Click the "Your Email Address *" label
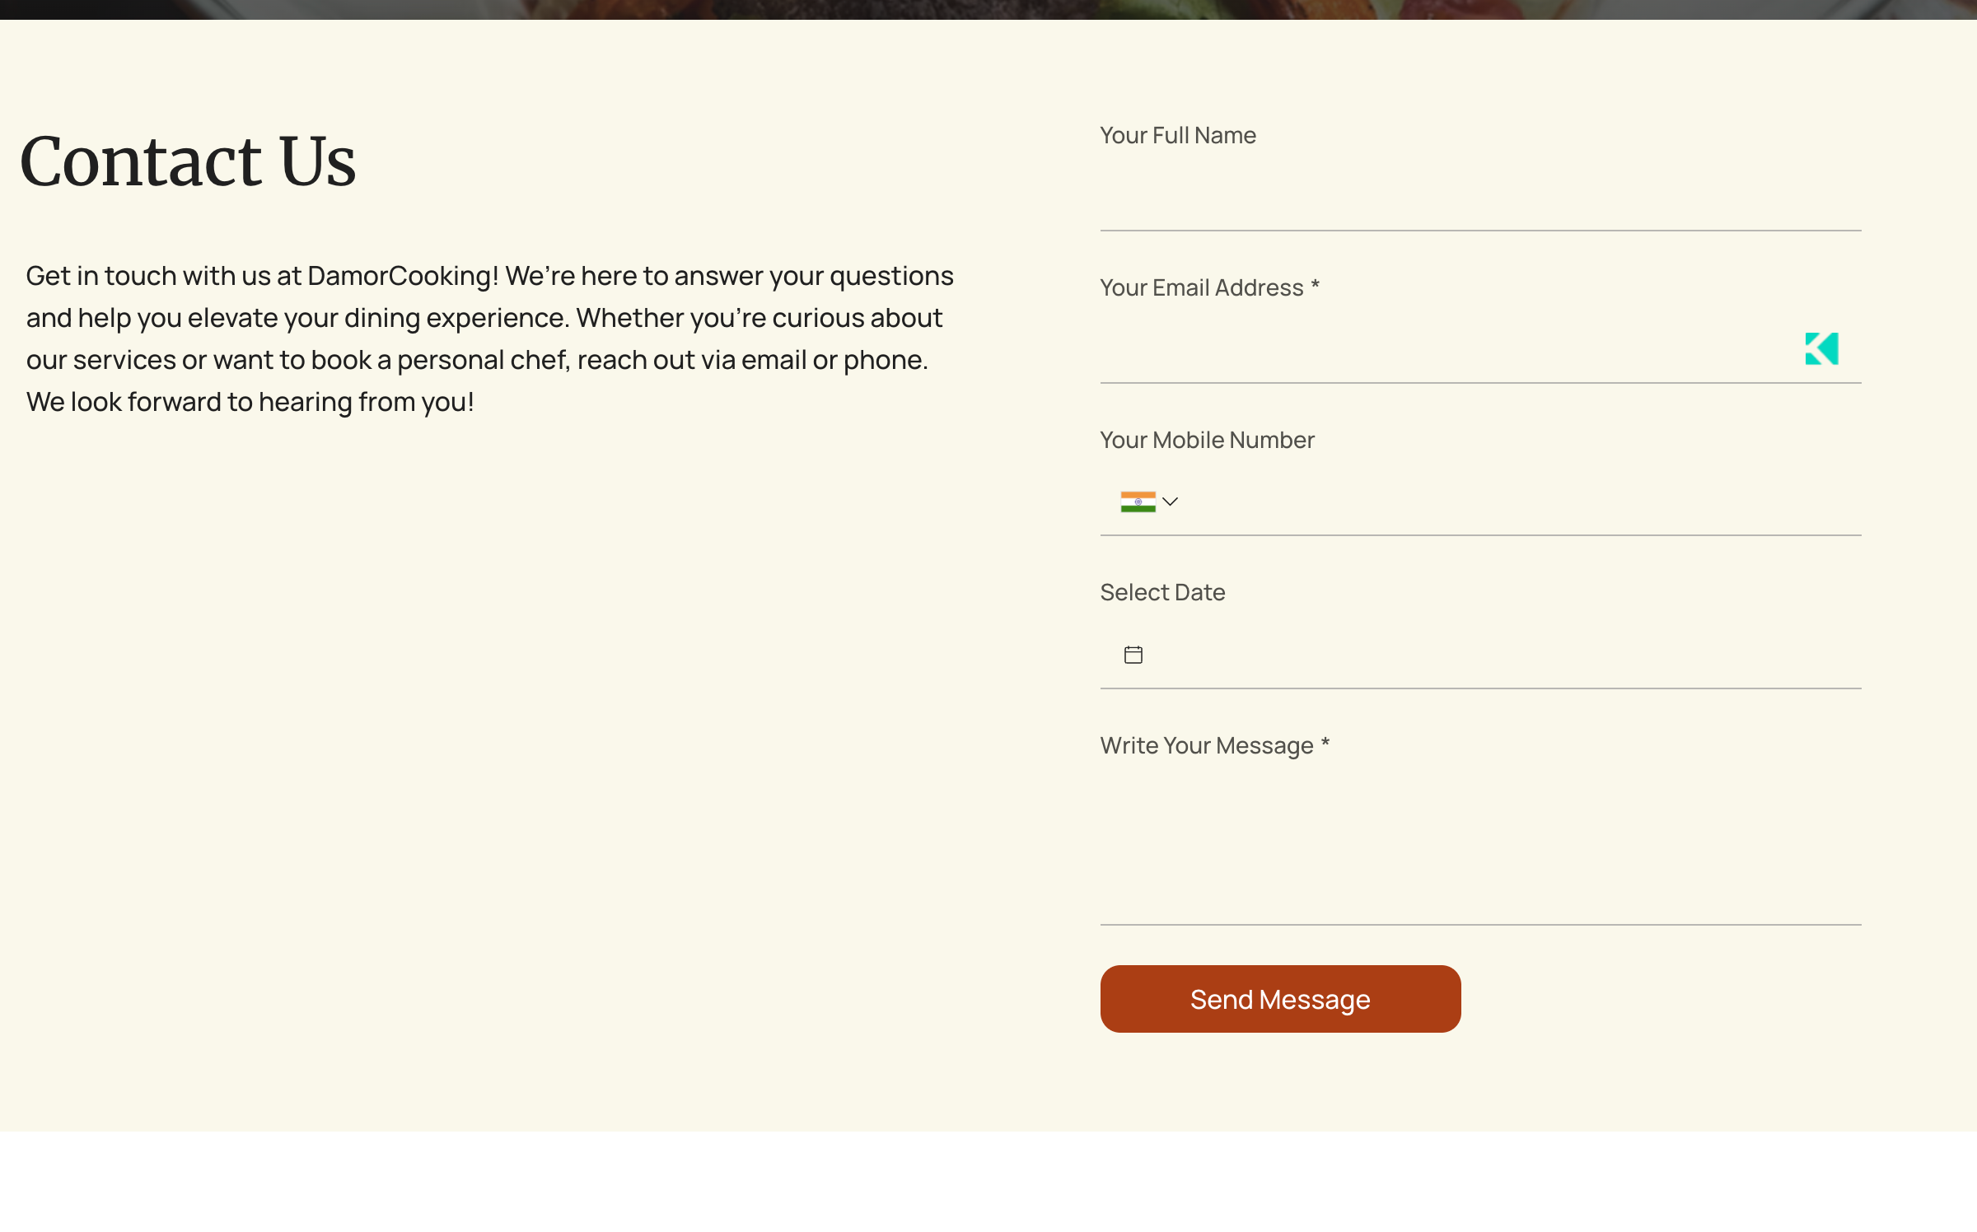The height and width of the screenshot is (1232, 1977). (1210, 287)
